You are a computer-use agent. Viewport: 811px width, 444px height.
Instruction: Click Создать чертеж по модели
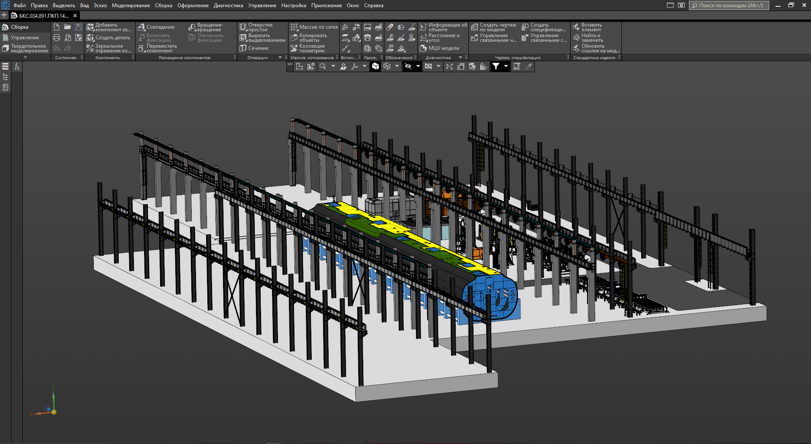point(493,27)
